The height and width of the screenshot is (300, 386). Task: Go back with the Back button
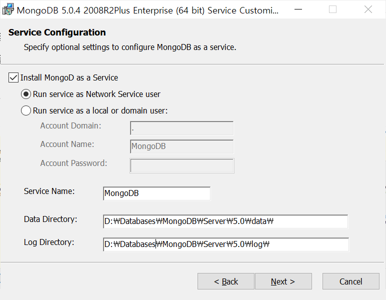(x=225, y=281)
